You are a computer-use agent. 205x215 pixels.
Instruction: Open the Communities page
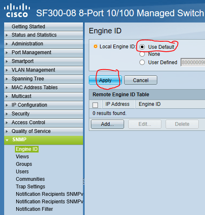point(30,179)
